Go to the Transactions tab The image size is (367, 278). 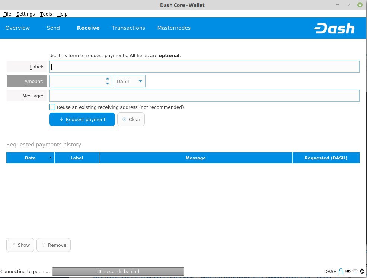(x=128, y=28)
